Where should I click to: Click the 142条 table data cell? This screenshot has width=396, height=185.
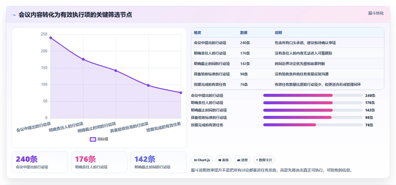click(245, 64)
